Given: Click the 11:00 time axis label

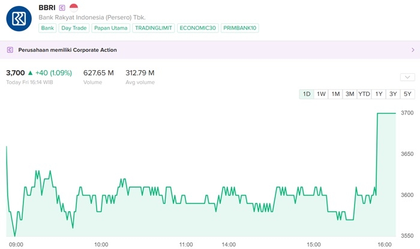Looking at the screenshot, I should pos(186,244).
